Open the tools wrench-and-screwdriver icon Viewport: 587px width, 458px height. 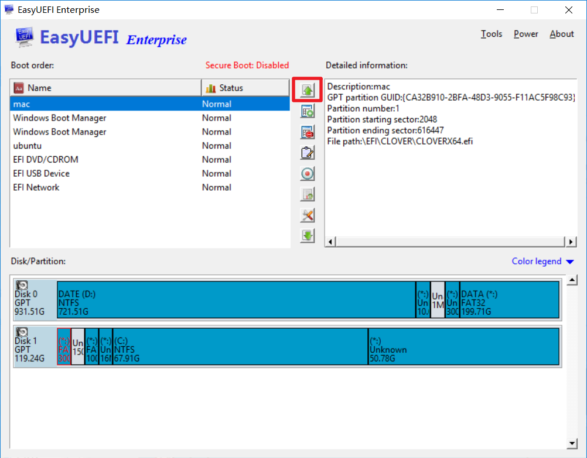(x=308, y=215)
